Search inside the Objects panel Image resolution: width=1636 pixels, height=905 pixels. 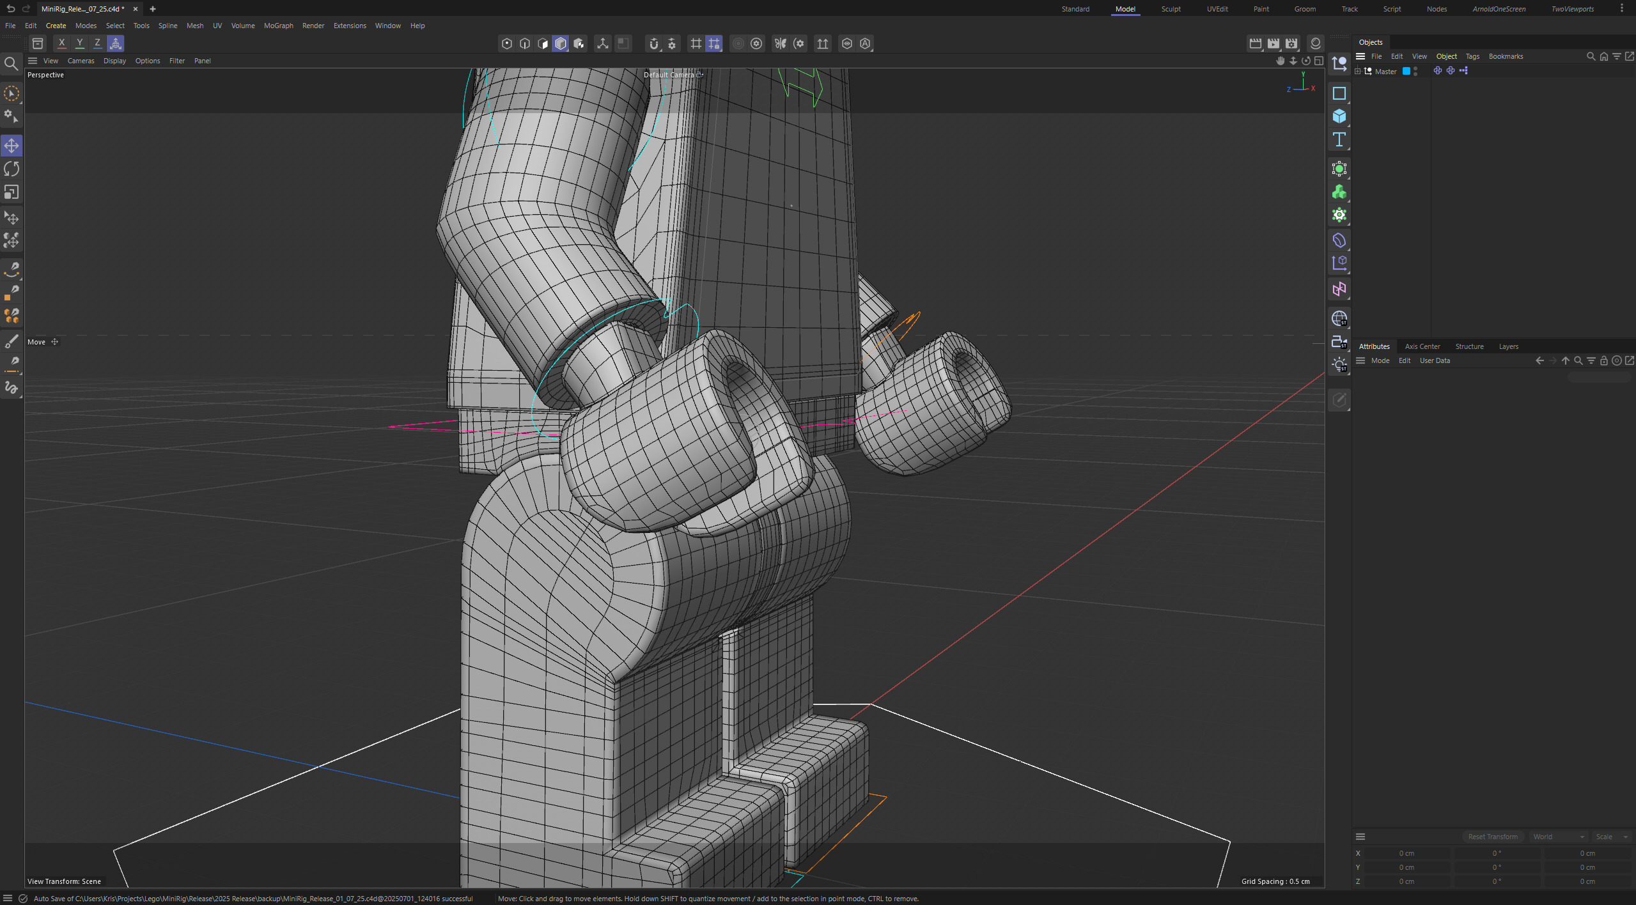coord(1591,56)
